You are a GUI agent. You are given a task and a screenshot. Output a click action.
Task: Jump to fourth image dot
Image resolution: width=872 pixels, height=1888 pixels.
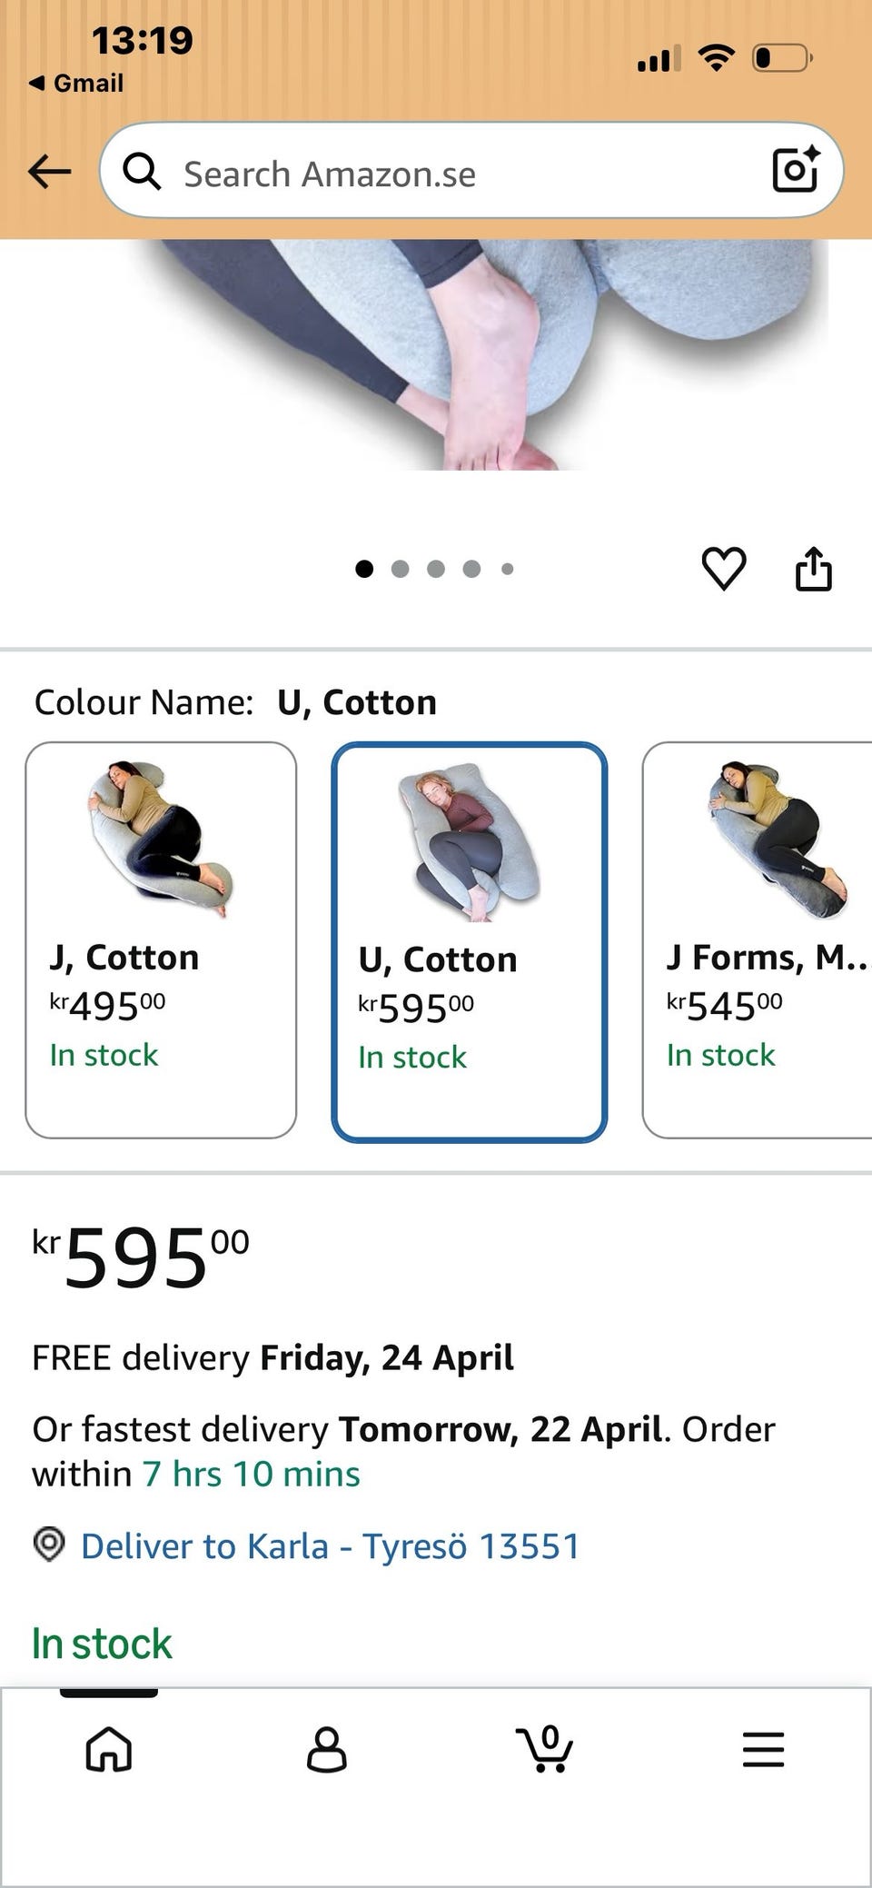point(471,569)
